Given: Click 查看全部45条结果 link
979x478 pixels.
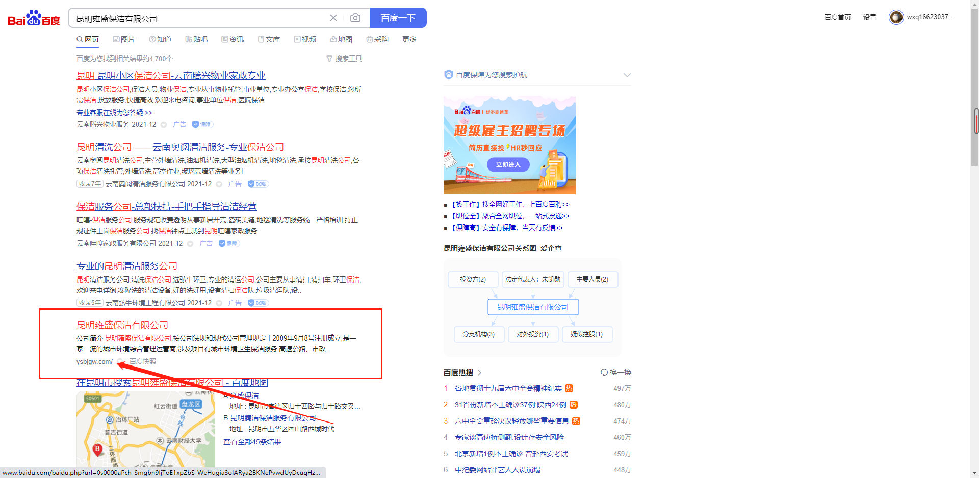Looking at the screenshot, I should pyautogui.click(x=252, y=442).
